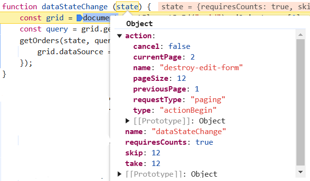The image size is (310, 181).
Task: Click the scrollbar up arrow in tooltip
Action: click(x=300, y=35)
